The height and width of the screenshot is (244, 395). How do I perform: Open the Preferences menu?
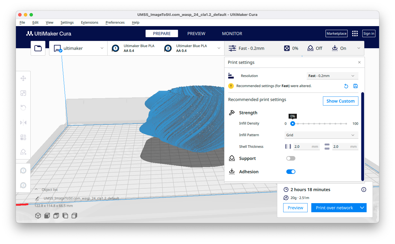tap(115, 22)
